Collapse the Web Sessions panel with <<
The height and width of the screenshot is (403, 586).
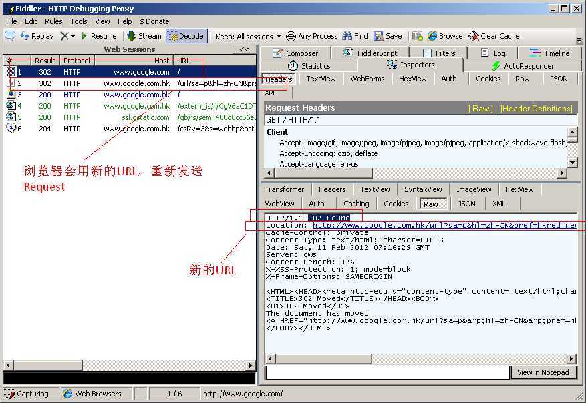244,49
